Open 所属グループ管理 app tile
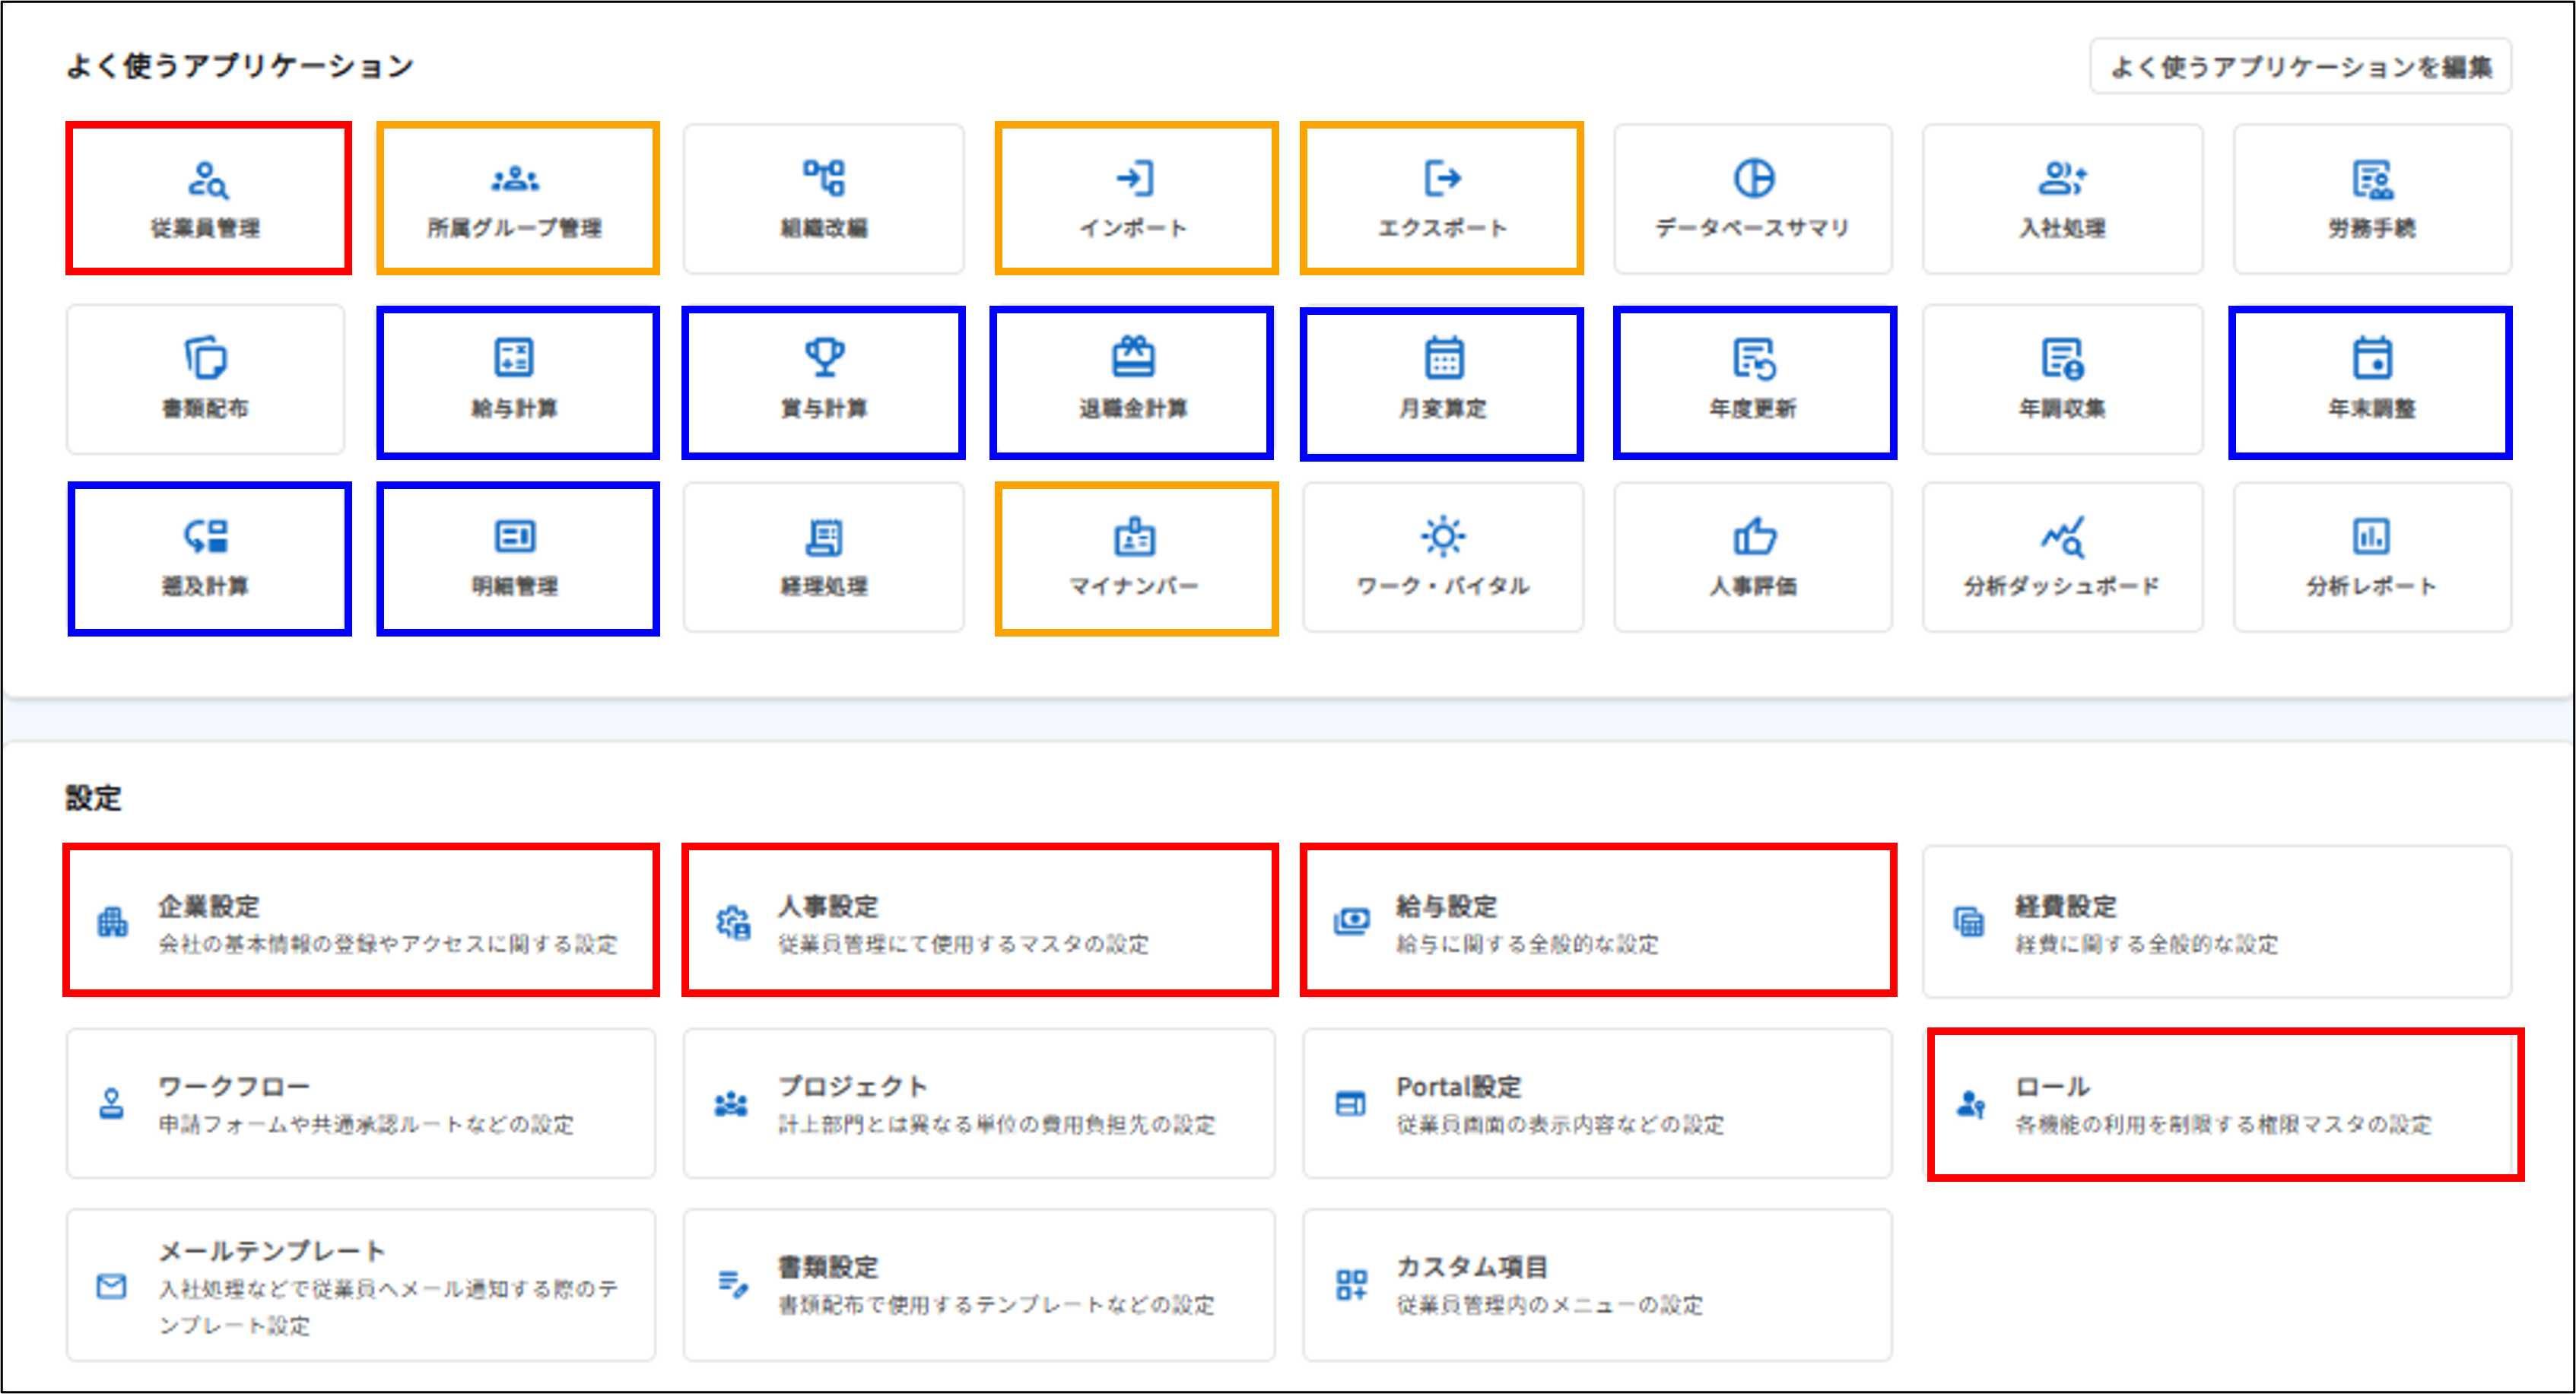The width and height of the screenshot is (2576, 1394). [x=516, y=198]
